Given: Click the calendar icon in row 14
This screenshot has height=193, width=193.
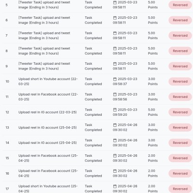Looking at the screenshot, I should 115,140.
